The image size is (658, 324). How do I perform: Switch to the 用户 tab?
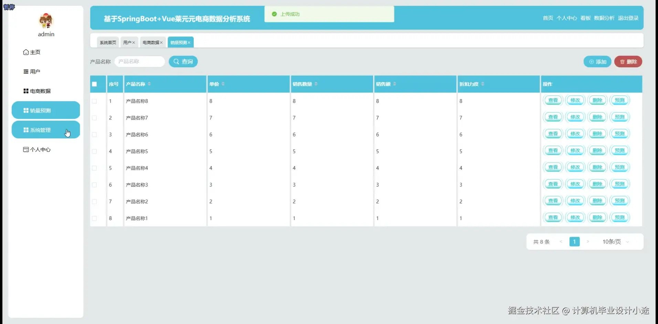click(x=127, y=42)
